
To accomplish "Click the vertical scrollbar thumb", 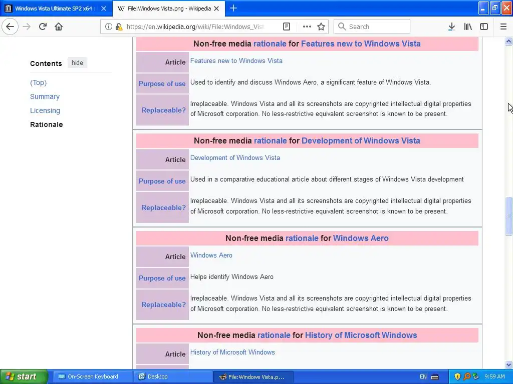I will pos(508,216).
